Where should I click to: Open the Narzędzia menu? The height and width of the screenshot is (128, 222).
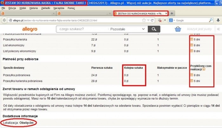(59, 8)
